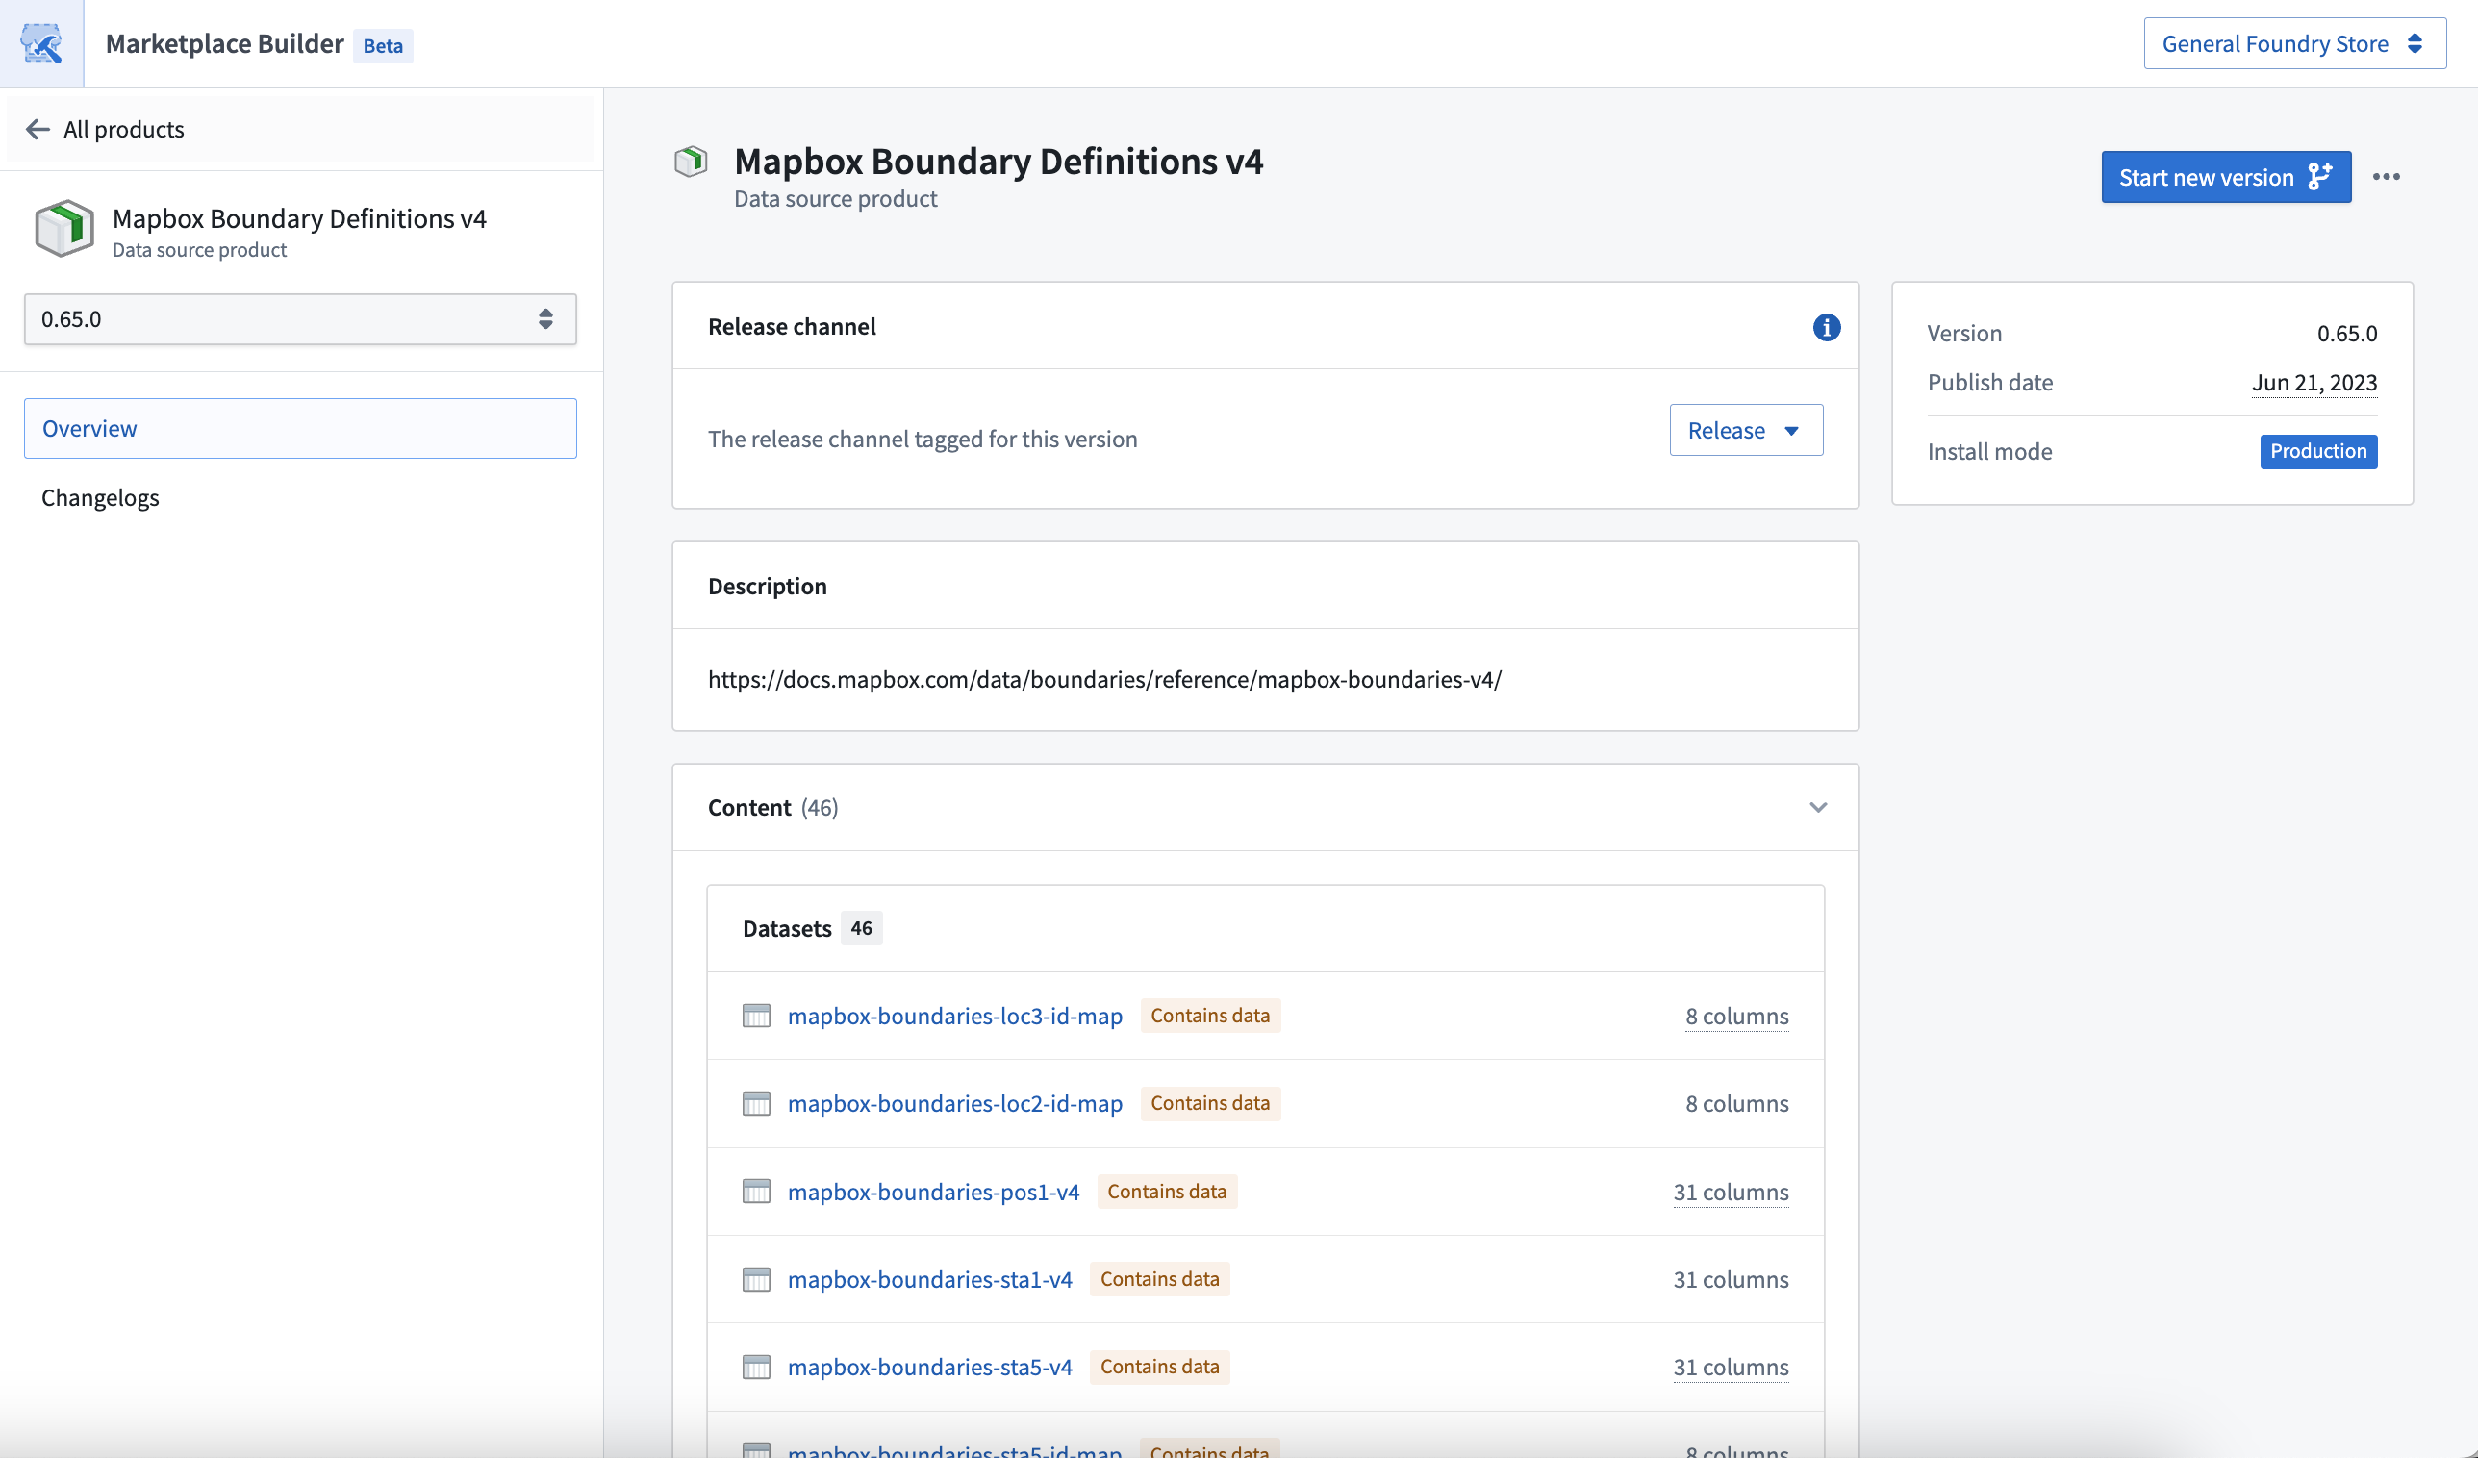Click table icon for mapbox-boundaries-loc2-id-map
This screenshot has width=2478, height=1458.
pyautogui.click(x=756, y=1104)
